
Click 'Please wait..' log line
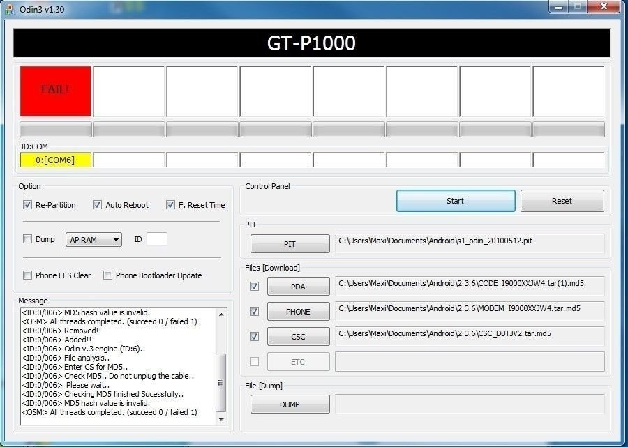66,385
